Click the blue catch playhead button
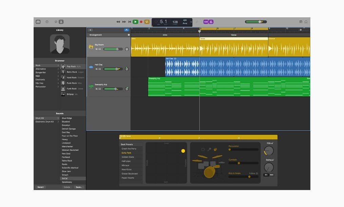 127,30
